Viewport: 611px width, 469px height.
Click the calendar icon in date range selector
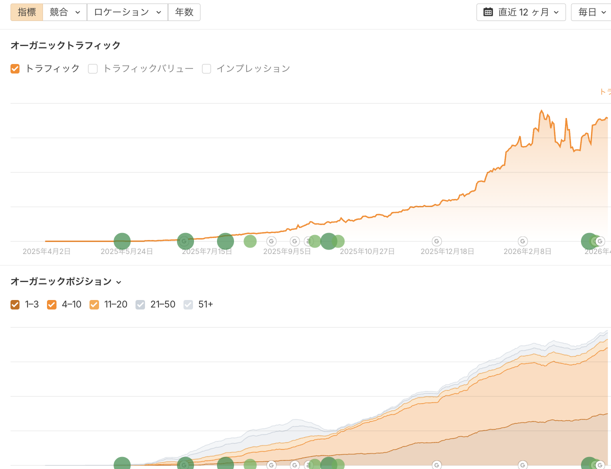pos(488,12)
